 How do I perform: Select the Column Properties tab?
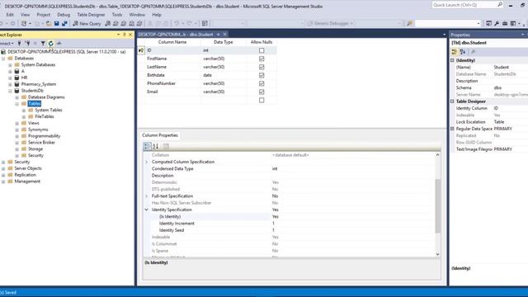click(160, 135)
